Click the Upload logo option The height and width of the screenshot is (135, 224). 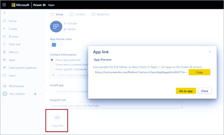click(70, 23)
